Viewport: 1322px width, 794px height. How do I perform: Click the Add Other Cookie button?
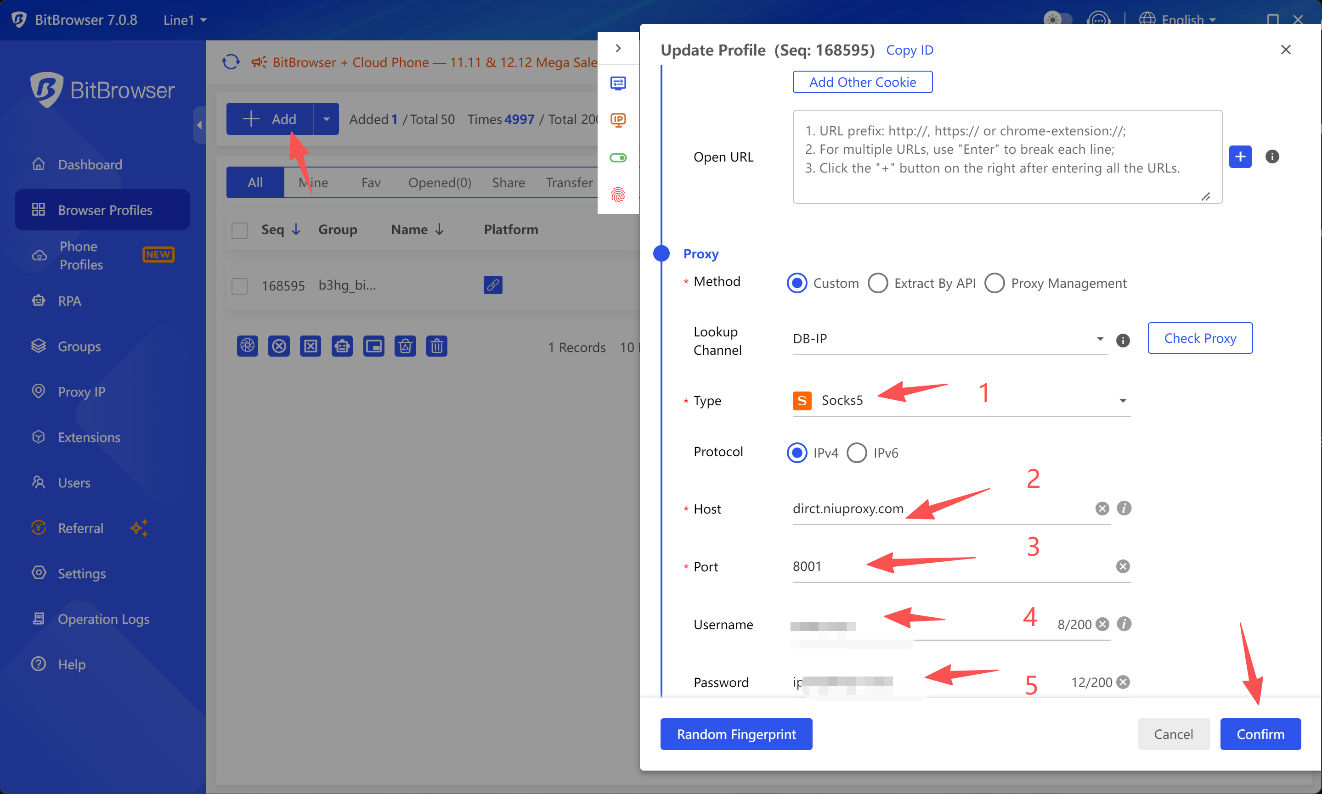[862, 82]
